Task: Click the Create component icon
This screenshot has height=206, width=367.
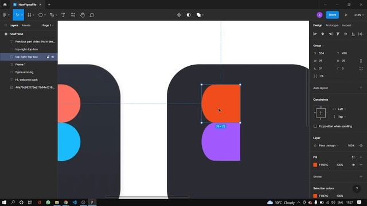Action: [x=179, y=15]
